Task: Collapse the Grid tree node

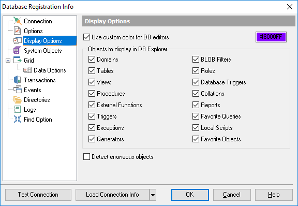Action: [x=8, y=60]
